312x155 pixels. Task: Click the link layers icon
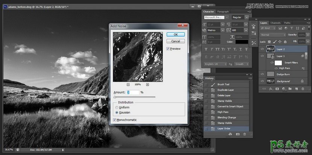pos(263,89)
